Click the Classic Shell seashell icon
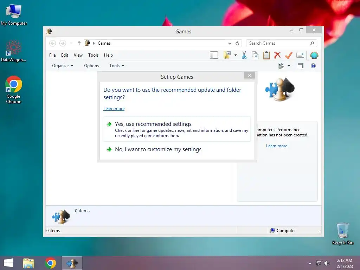Image resolution: width=360 pixels, height=270 pixels. [314, 55]
